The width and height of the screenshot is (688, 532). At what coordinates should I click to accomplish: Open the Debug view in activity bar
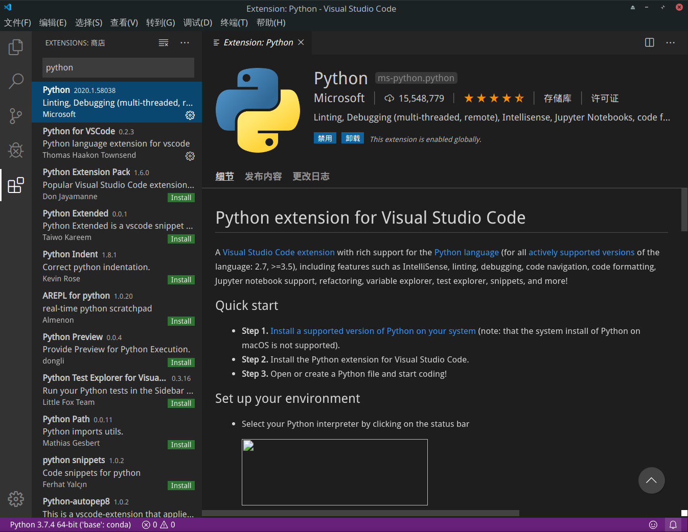(x=16, y=150)
